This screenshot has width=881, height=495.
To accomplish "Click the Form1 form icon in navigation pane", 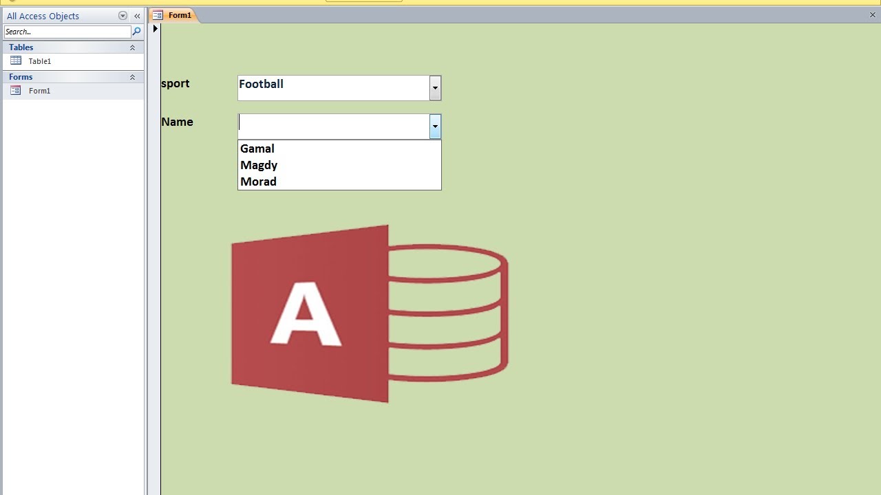I will click(x=16, y=90).
